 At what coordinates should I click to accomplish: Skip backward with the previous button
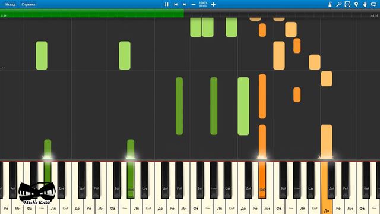point(176,4)
